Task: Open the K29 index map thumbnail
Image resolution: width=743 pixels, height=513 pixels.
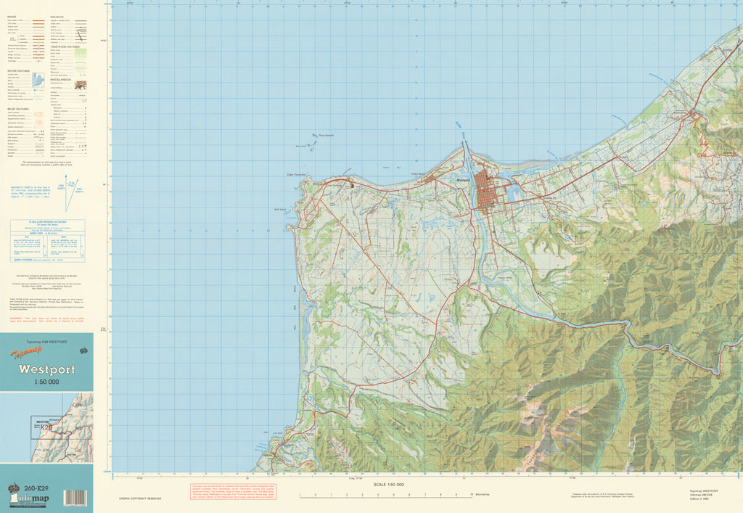Action: coord(46,430)
